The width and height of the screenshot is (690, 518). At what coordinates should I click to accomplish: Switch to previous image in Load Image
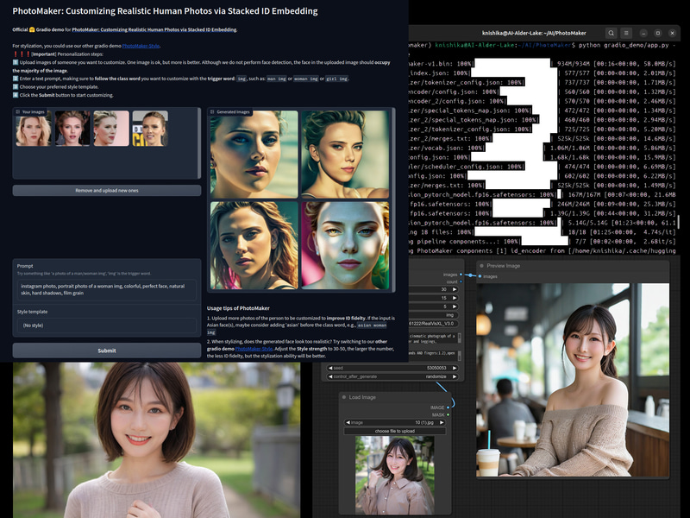348,422
